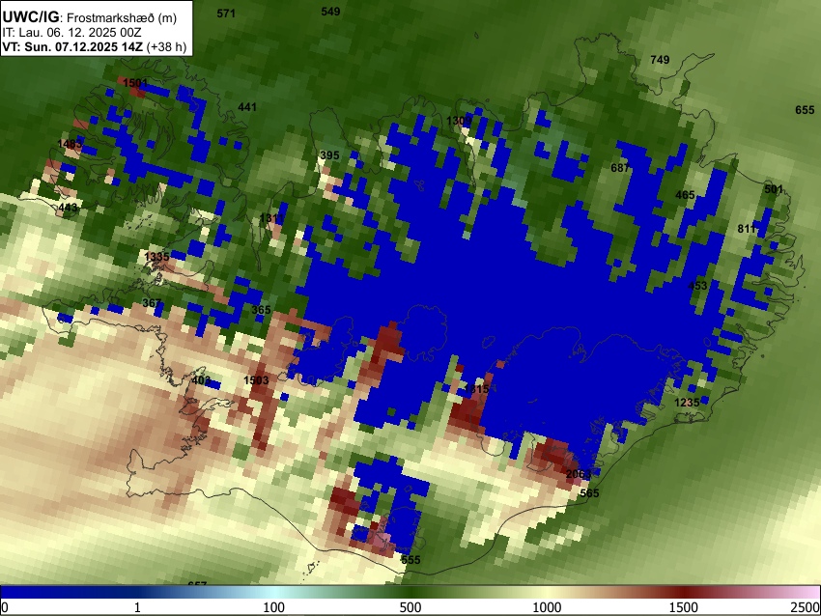This screenshot has width=821, height=616.
Task: Click the 2500 label on the color scale
Action: tap(806, 607)
